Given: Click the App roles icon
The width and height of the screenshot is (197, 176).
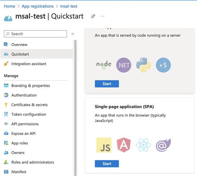Looking at the screenshot, I should [6, 143].
